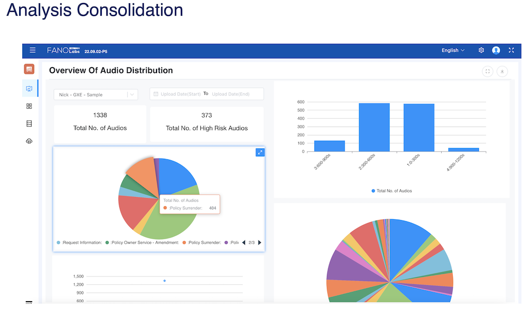This screenshot has height=312, width=529.
Task: Click the 373 high risk audios value
Action: 207,115
